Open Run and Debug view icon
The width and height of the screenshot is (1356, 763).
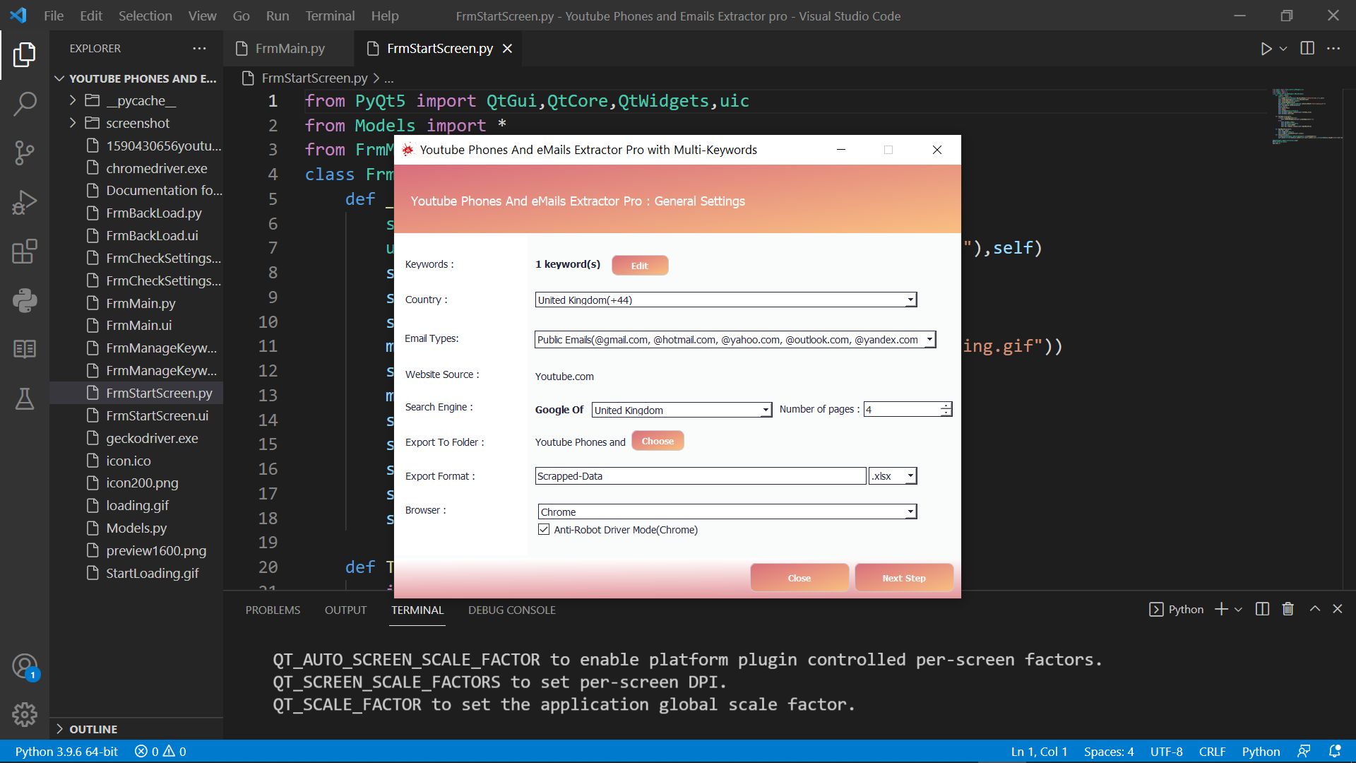tap(25, 202)
